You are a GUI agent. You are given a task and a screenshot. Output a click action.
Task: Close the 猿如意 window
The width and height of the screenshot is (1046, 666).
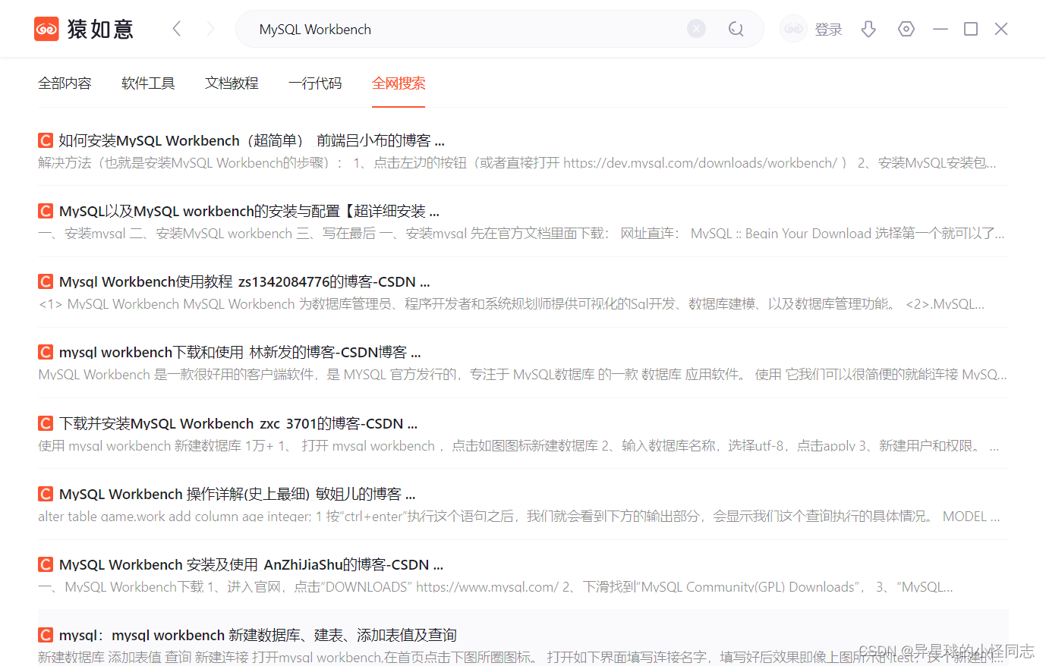point(1001,29)
